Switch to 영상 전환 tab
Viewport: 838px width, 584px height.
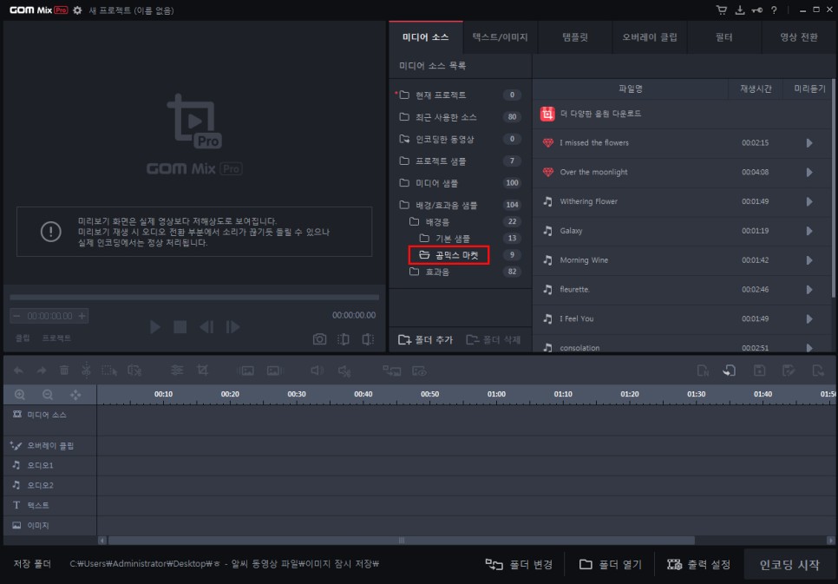[x=798, y=37]
